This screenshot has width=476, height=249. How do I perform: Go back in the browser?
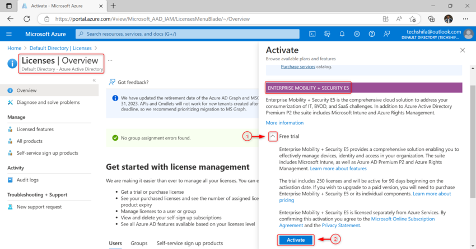[x=10, y=19]
